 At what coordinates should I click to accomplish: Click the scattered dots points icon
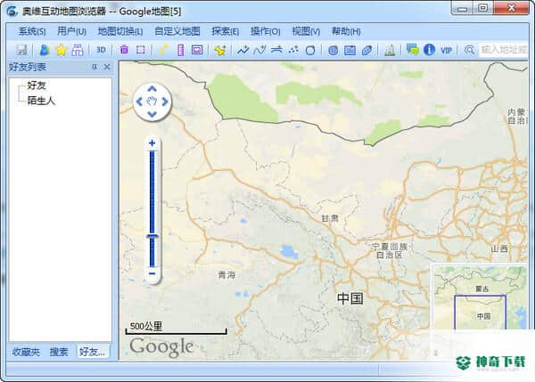pos(293,50)
